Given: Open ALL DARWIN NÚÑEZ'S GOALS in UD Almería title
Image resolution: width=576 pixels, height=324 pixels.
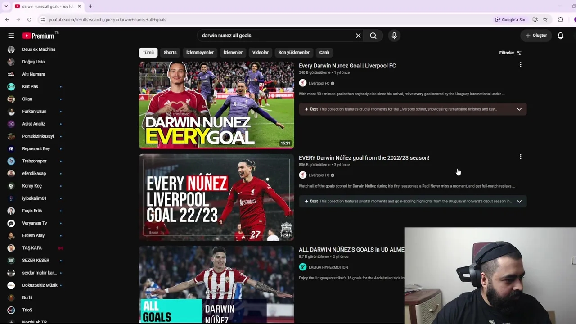Looking at the screenshot, I should click(x=351, y=250).
